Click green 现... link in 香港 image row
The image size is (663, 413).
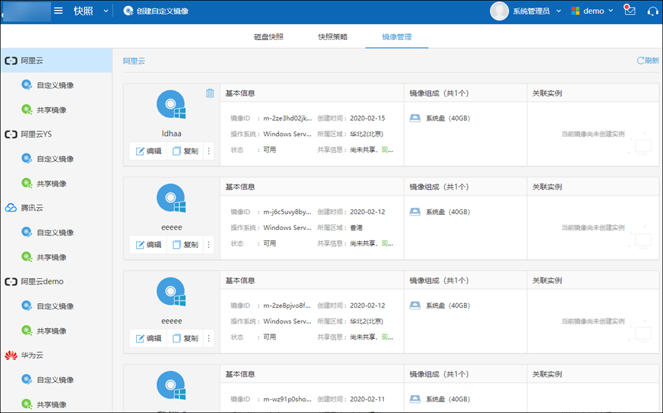[x=387, y=244]
